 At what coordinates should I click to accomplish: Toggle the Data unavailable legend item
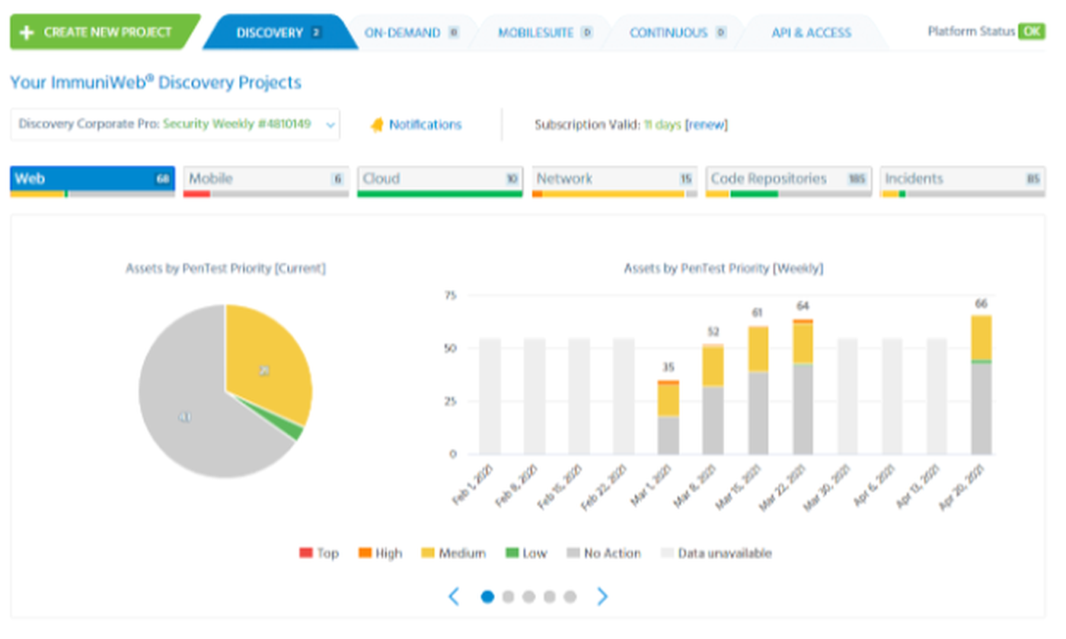coord(716,553)
